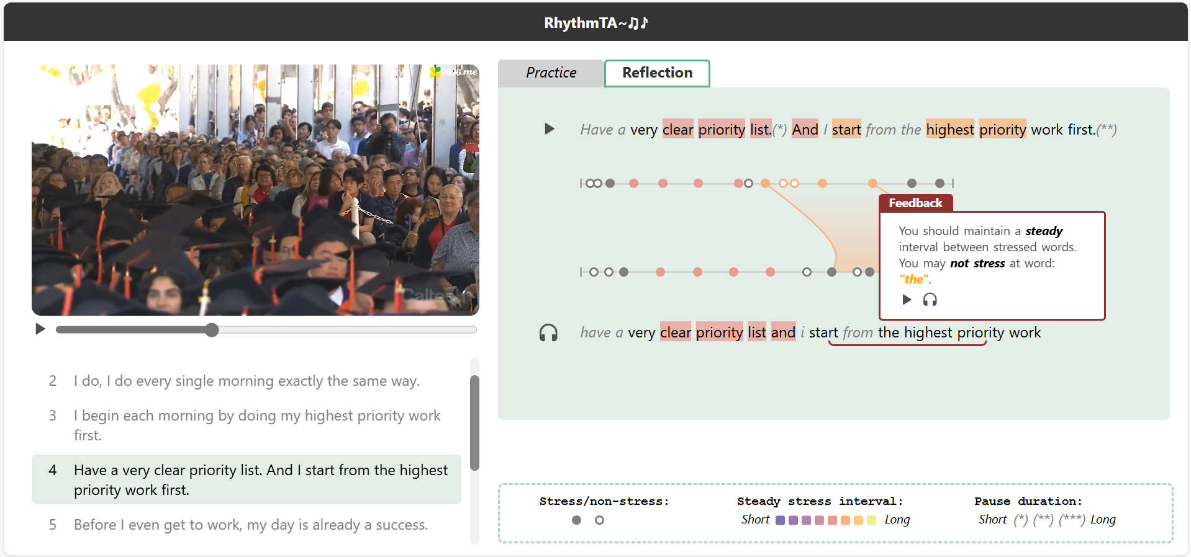Play the video below the graduation clip
The height and width of the screenshot is (557, 1191).
coord(40,329)
